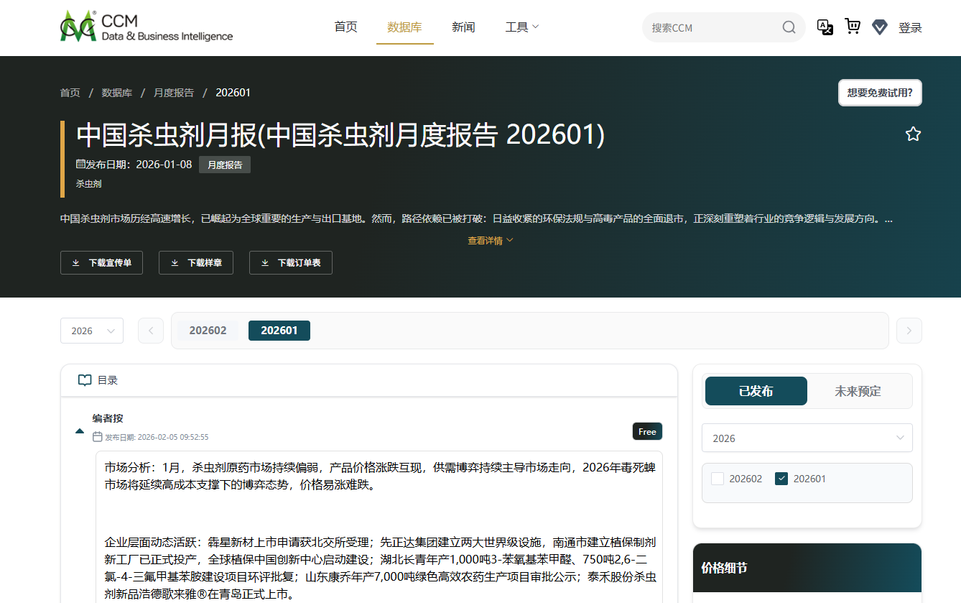Open the 2026 year dropdown beside month list
Image resolution: width=961 pixels, height=603 pixels.
tap(92, 331)
